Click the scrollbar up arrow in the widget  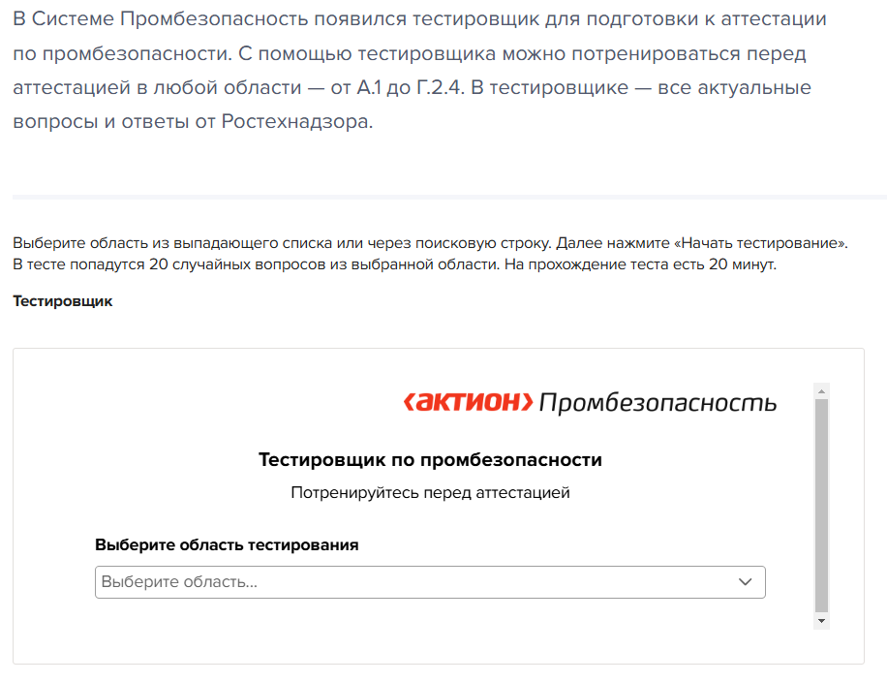tap(821, 391)
